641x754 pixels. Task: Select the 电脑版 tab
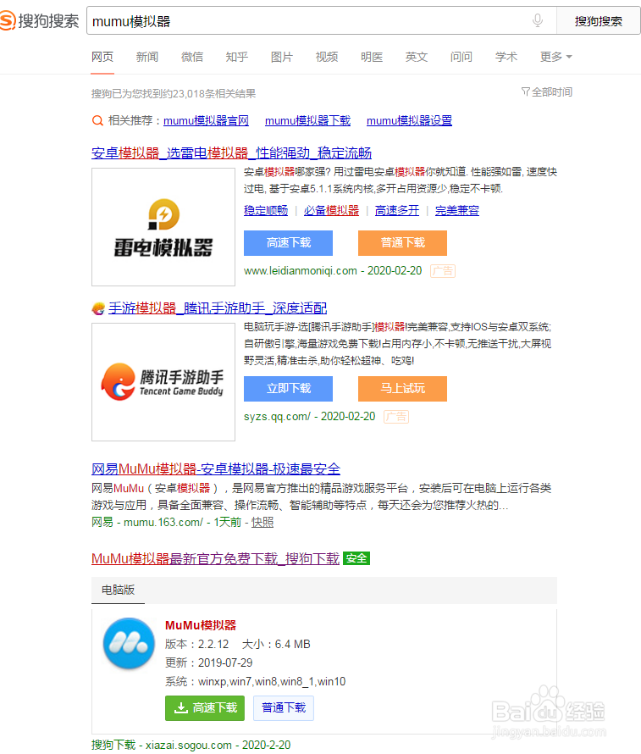119,590
